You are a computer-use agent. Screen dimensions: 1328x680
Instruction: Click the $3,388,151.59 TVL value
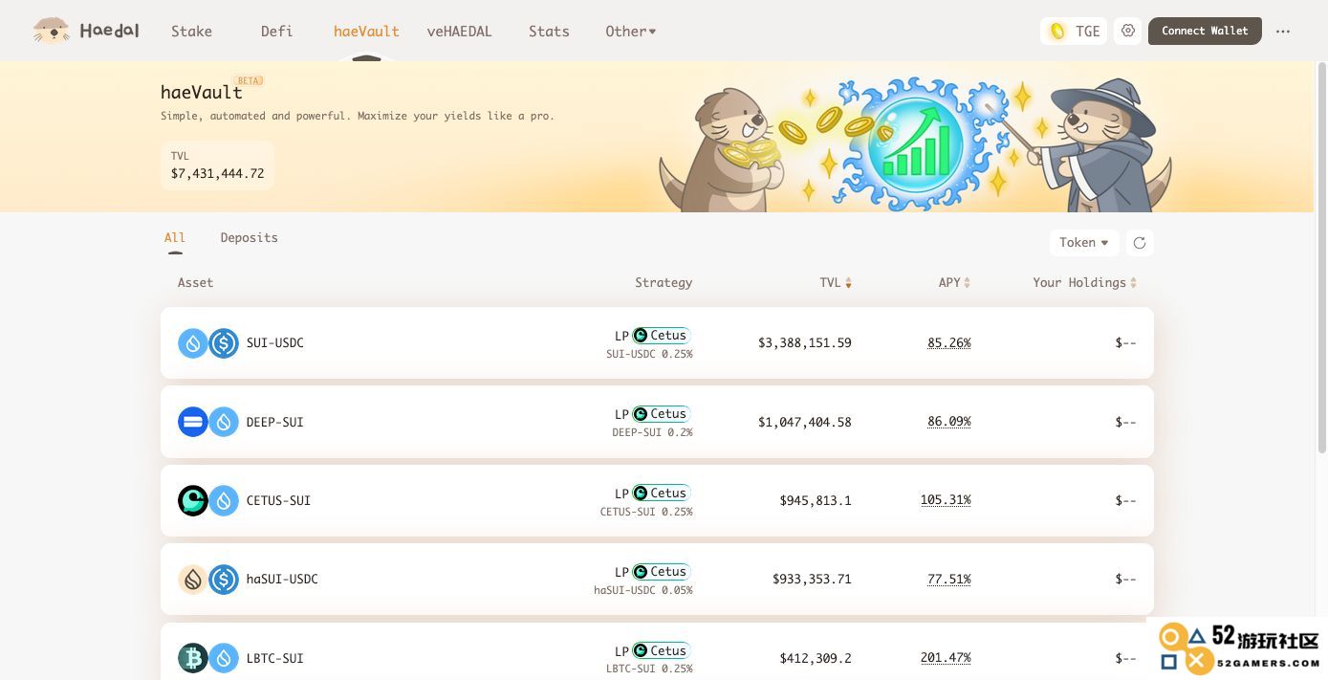(804, 342)
